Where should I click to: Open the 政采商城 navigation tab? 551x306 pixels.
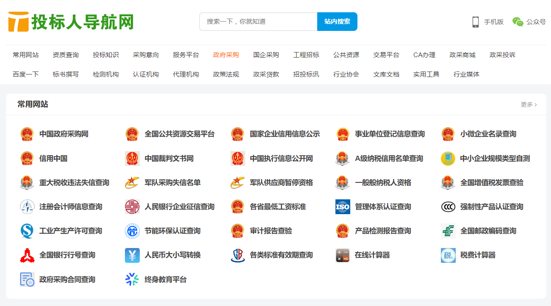click(462, 55)
